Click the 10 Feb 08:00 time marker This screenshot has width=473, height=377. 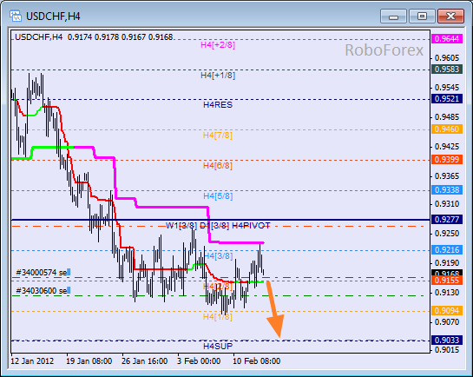coord(256,361)
